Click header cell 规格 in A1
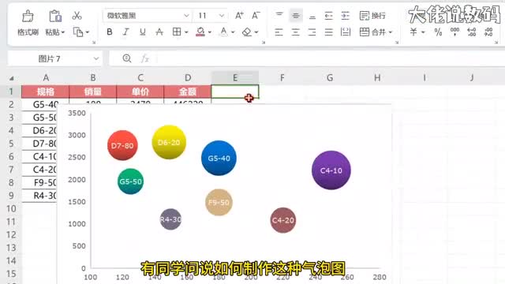Screen dimensions: 505x284 (x=46, y=92)
